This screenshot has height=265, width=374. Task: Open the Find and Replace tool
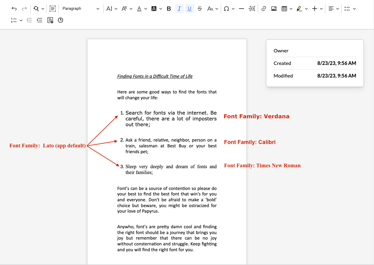[x=36, y=9]
